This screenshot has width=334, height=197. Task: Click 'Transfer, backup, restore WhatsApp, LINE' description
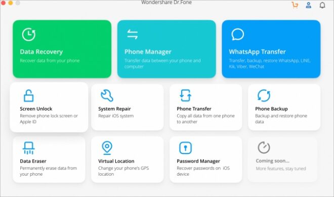tap(269, 63)
